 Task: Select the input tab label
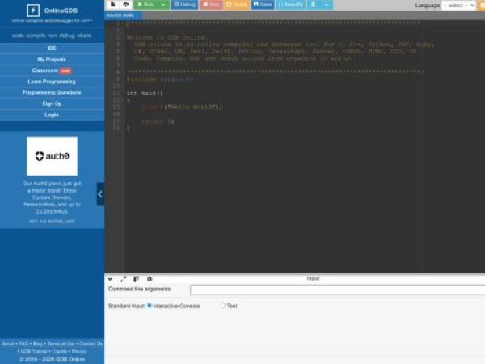pyautogui.click(x=313, y=278)
